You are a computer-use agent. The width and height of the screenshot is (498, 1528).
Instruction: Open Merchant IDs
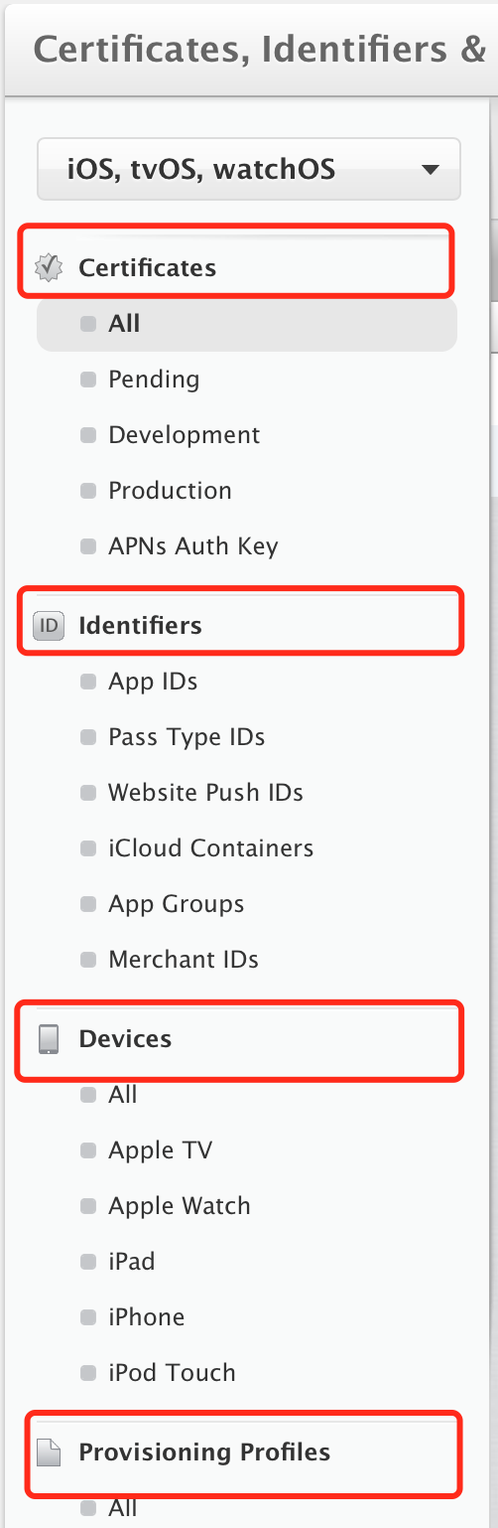click(x=184, y=960)
